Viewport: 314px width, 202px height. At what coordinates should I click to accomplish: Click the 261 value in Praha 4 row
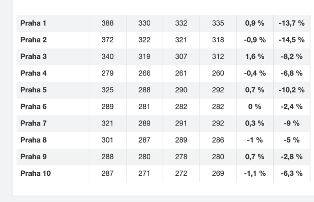(x=181, y=73)
